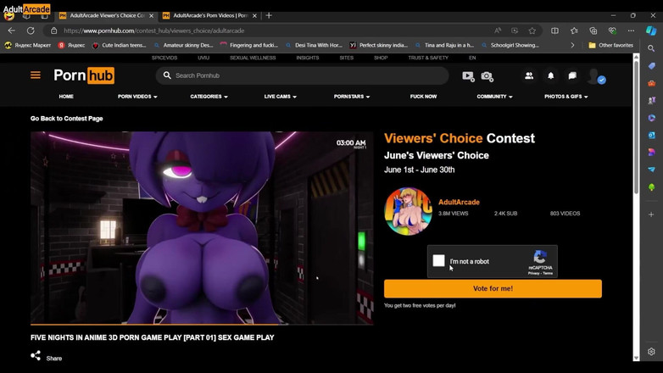Open browser settings gear in the sidebar

pyautogui.click(x=651, y=351)
